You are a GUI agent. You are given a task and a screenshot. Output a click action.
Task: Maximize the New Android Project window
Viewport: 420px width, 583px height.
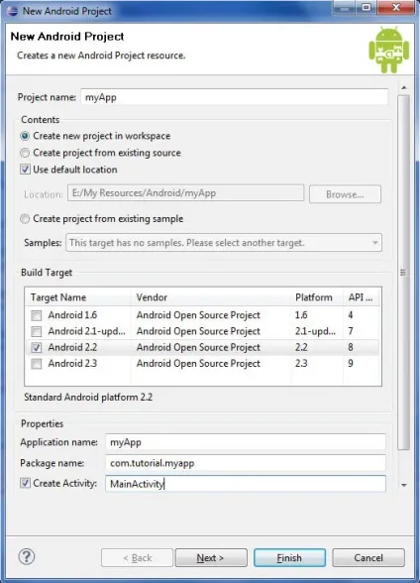[367, 8]
